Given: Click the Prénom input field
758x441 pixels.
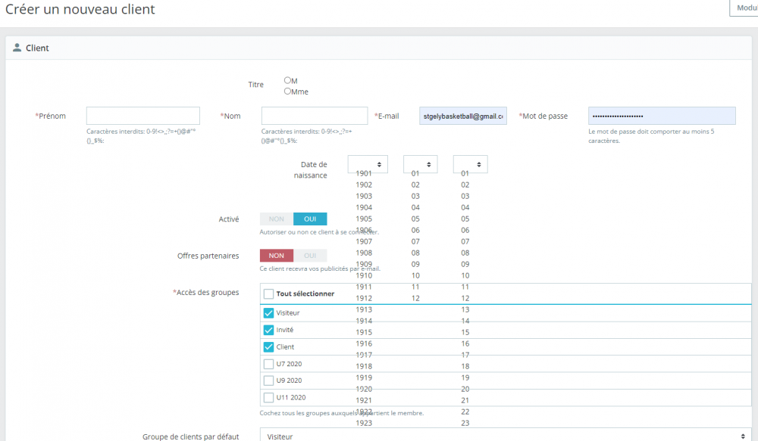Looking at the screenshot, I should click(143, 116).
